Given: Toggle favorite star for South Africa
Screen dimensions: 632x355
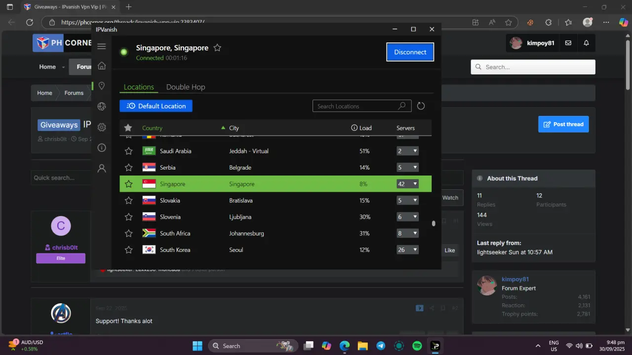Looking at the screenshot, I should pyautogui.click(x=128, y=233).
